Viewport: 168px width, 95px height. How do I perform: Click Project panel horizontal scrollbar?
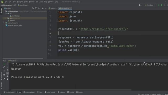pyautogui.click(x=23, y=58)
